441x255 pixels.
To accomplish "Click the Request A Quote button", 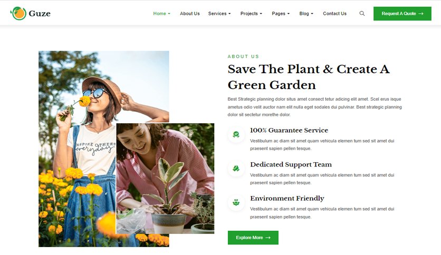I will pos(402,14).
